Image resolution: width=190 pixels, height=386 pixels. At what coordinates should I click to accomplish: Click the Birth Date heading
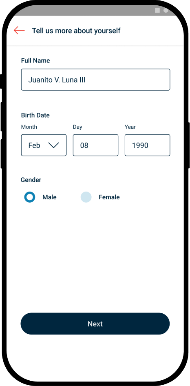(x=35, y=115)
